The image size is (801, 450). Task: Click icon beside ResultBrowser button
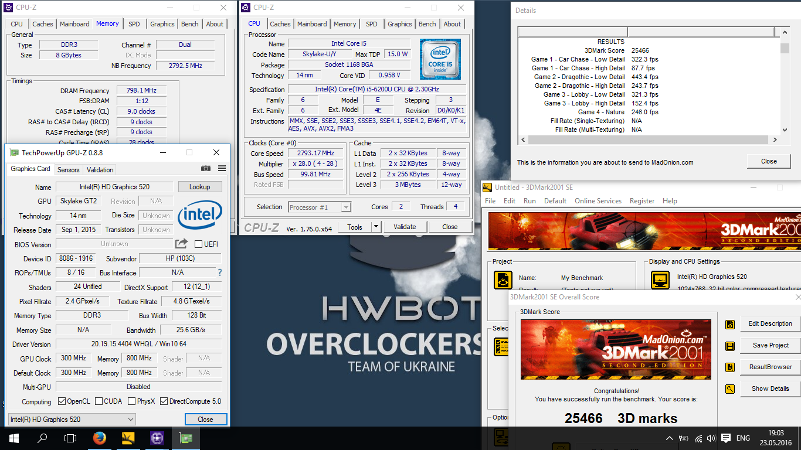[x=730, y=367]
